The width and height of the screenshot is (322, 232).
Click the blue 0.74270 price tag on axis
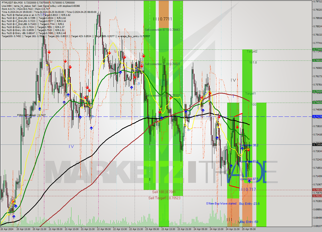pyautogui.click(x=317, y=117)
